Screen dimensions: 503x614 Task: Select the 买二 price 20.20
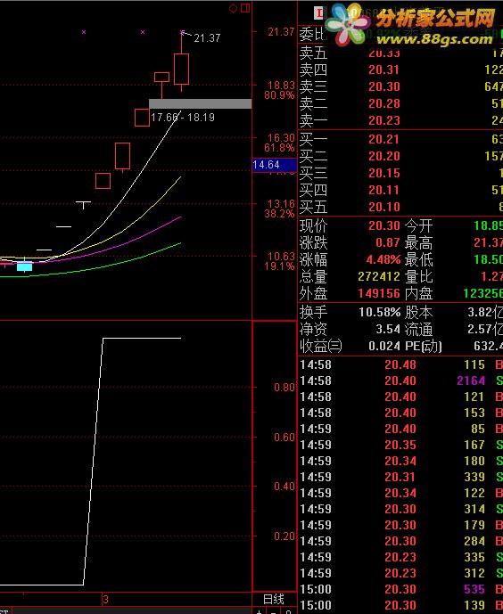click(x=383, y=156)
